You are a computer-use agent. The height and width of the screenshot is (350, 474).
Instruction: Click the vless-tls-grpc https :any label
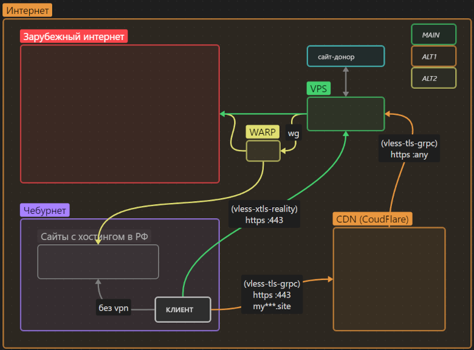[409, 149]
